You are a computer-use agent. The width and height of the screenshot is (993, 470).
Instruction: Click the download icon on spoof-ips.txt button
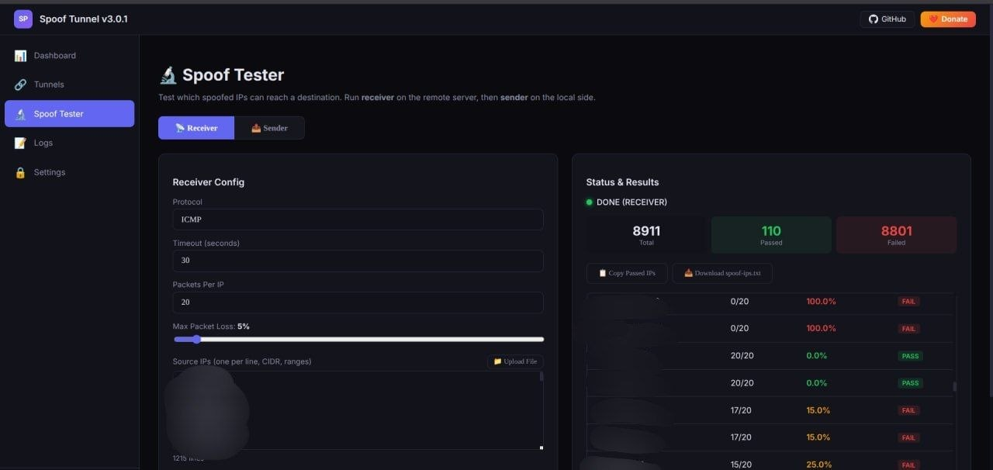[688, 273]
